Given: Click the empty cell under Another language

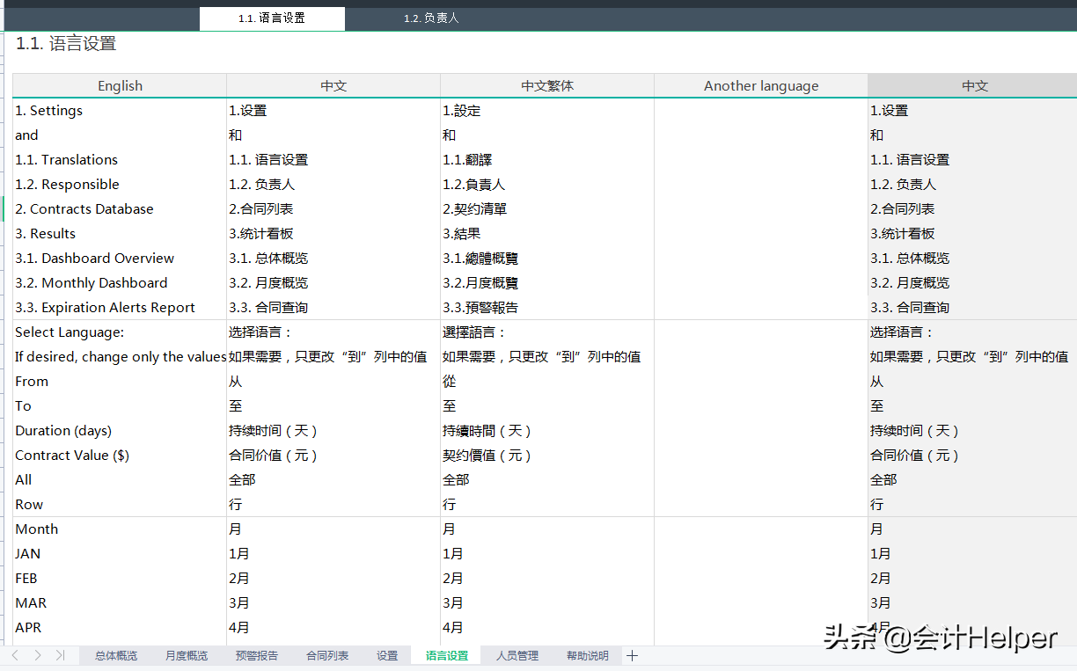Looking at the screenshot, I should [760, 111].
